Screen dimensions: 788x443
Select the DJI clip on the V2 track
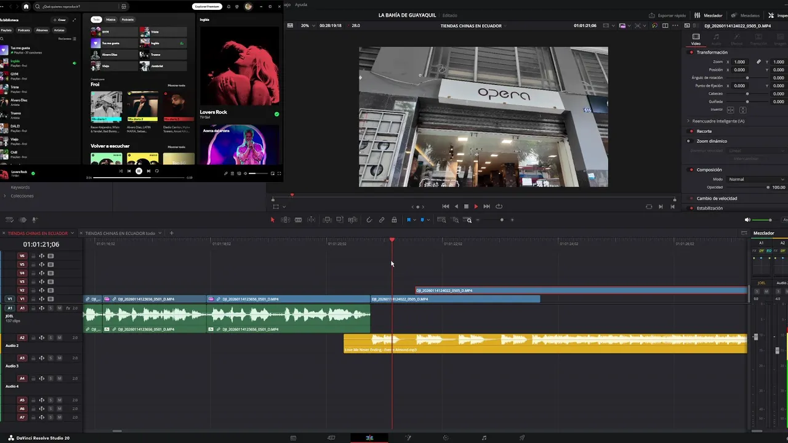(x=581, y=290)
